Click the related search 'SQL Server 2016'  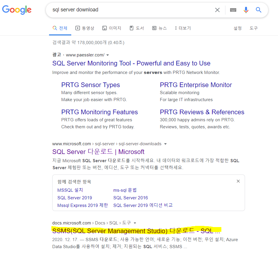(x=131, y=198)
